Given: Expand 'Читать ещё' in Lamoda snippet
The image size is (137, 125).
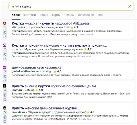Looking at the screenshot, I should 85,119.
